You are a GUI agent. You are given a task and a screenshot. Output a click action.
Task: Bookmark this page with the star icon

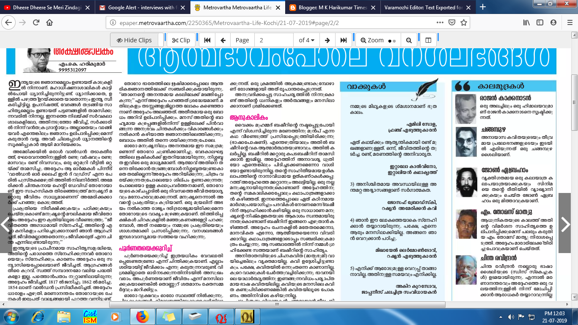click(x=464, y=22)
